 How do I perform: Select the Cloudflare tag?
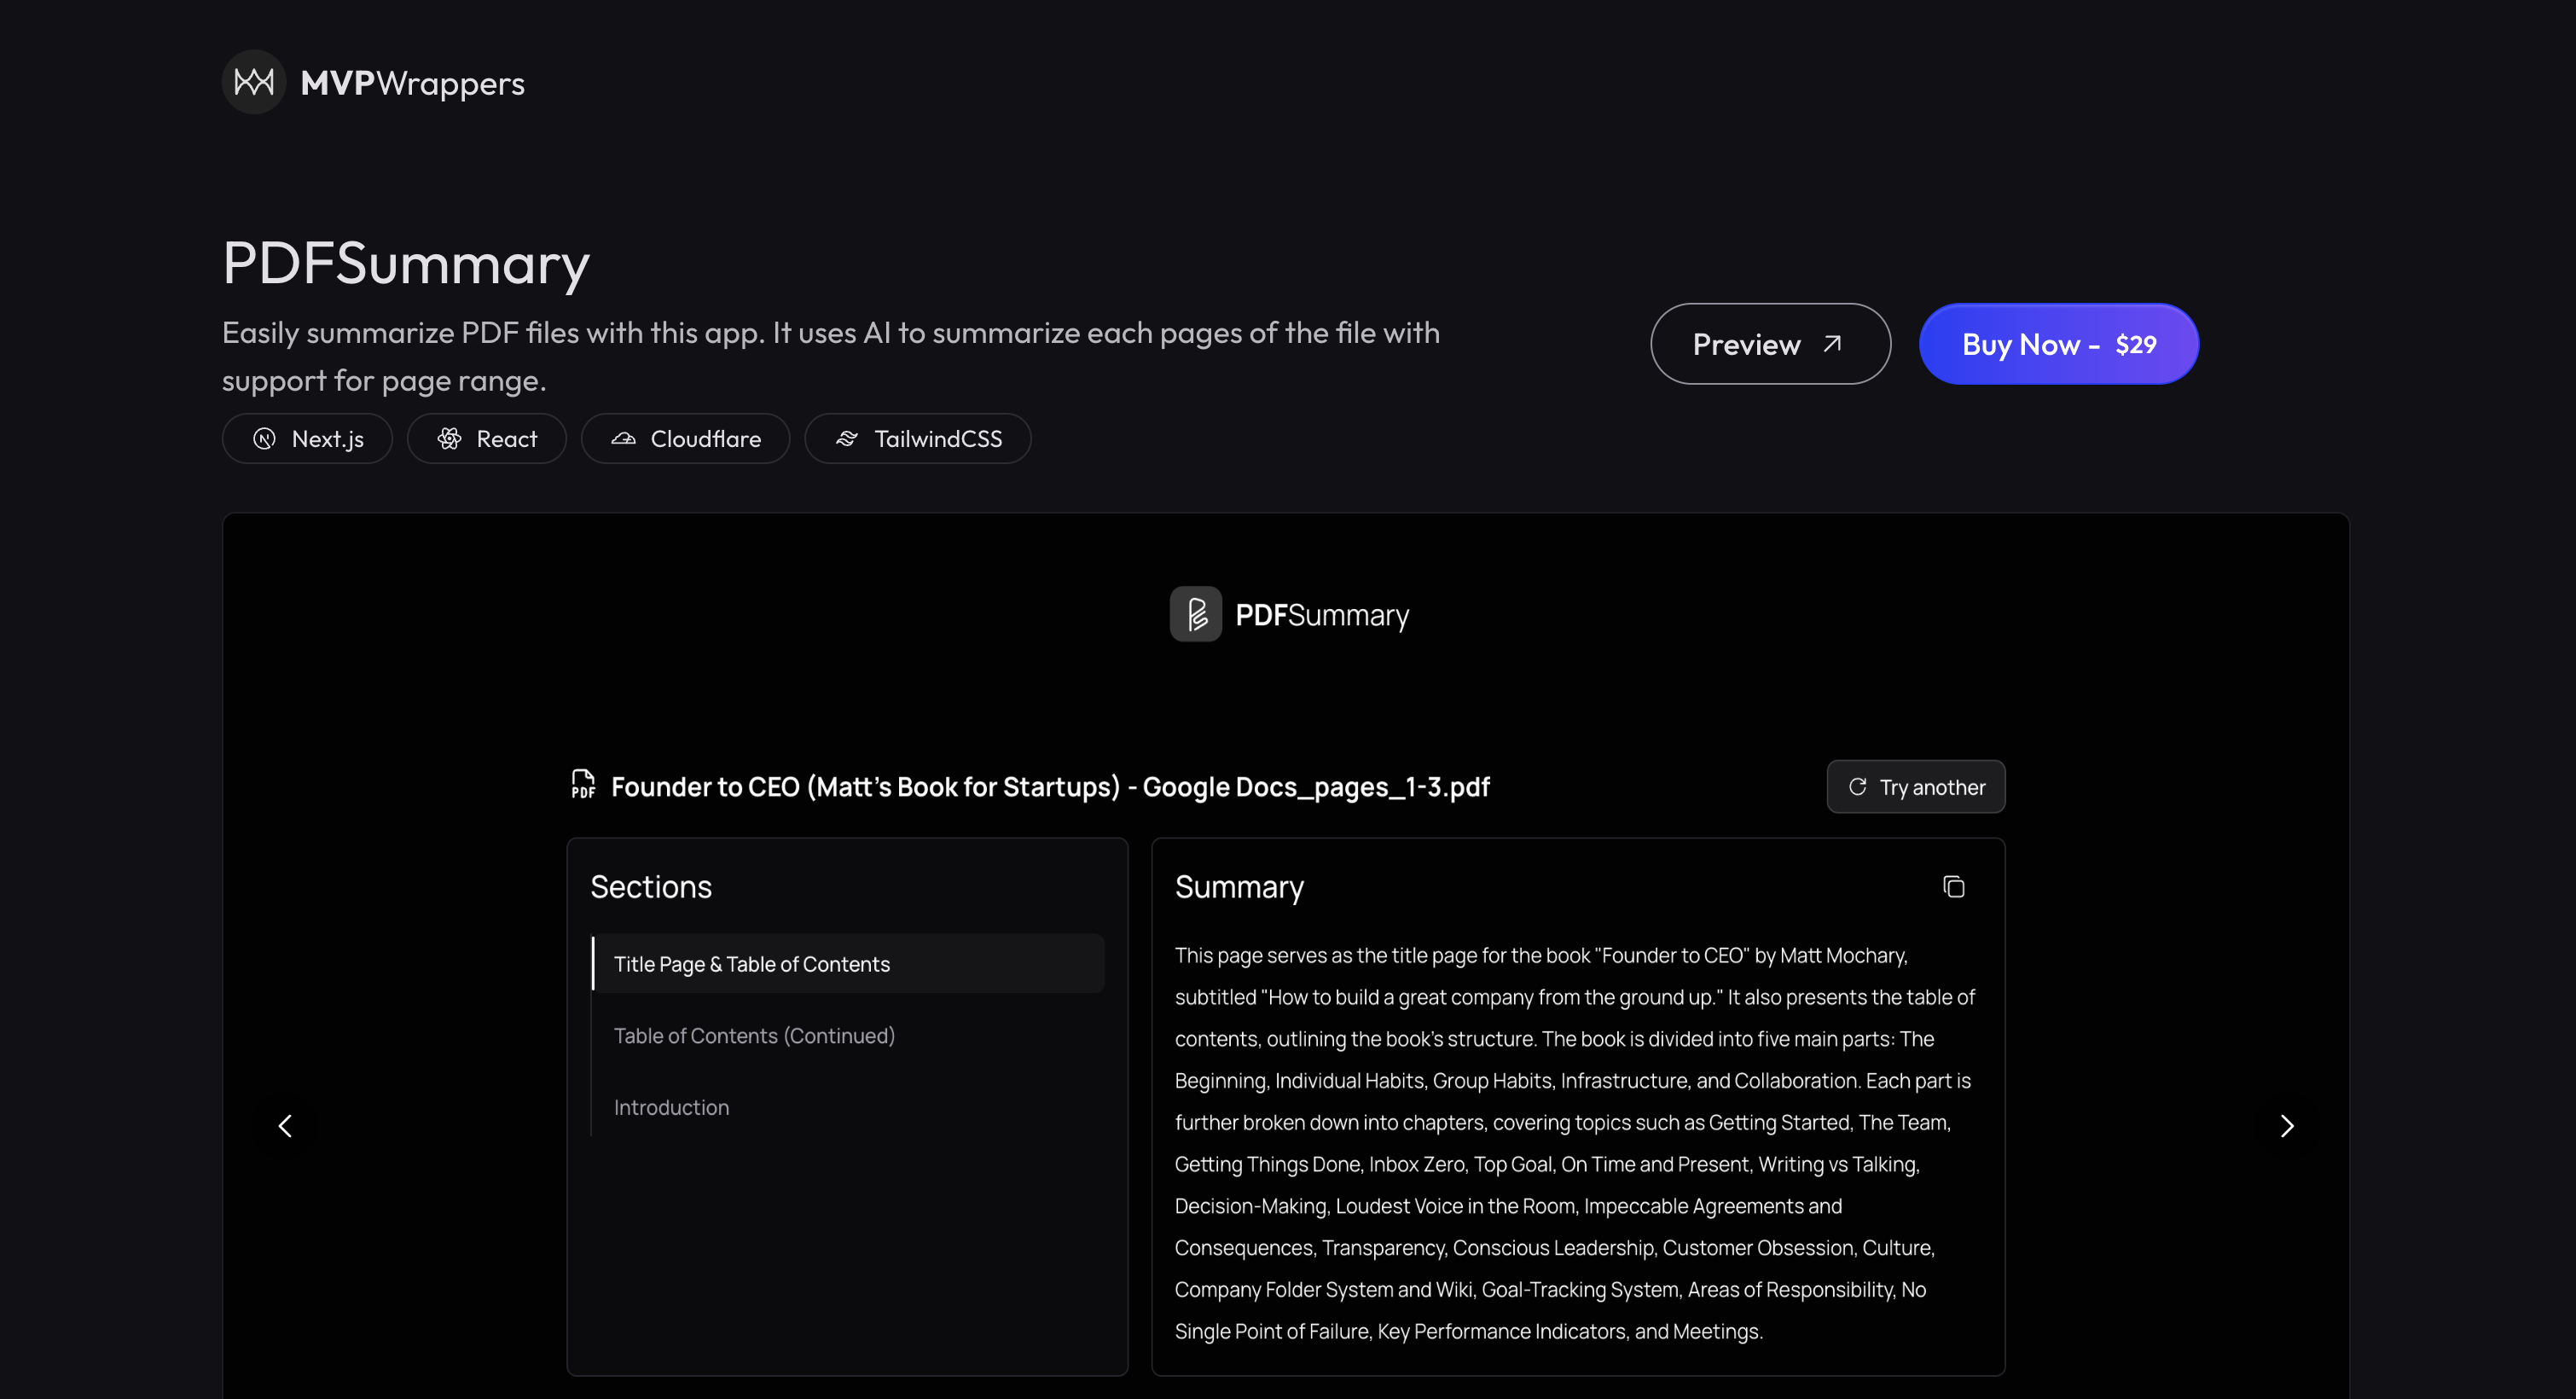point(685,439)
